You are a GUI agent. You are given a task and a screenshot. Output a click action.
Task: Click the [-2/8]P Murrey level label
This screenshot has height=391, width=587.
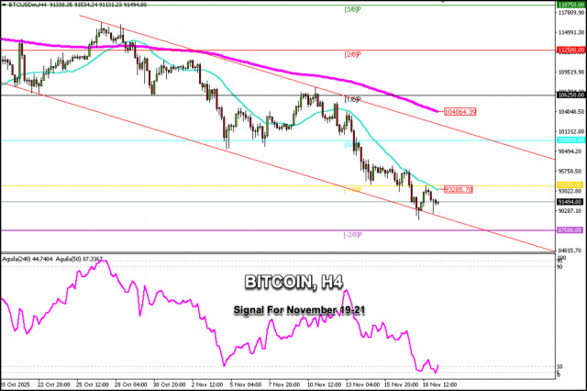[x=352, y=235]
